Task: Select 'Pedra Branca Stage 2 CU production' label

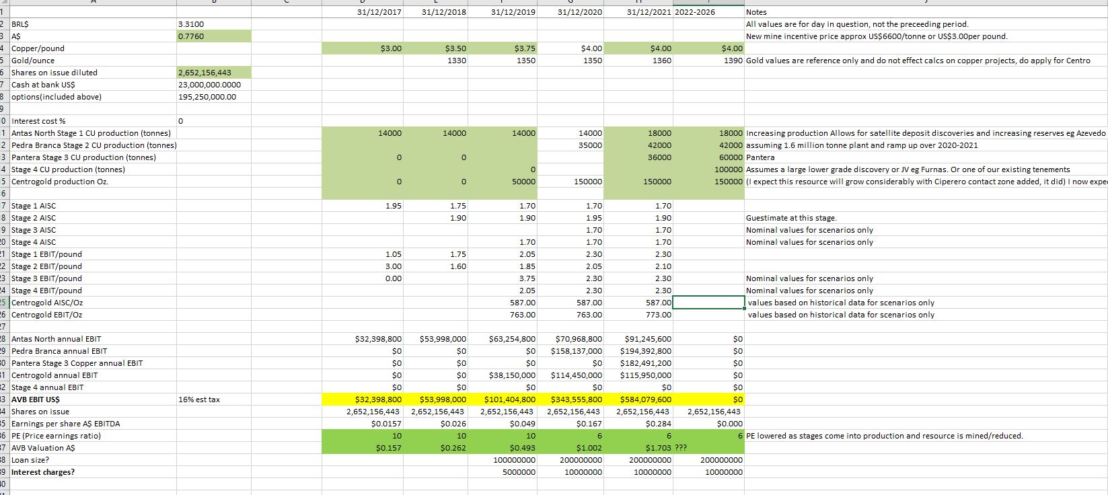Action: [94, 145]
